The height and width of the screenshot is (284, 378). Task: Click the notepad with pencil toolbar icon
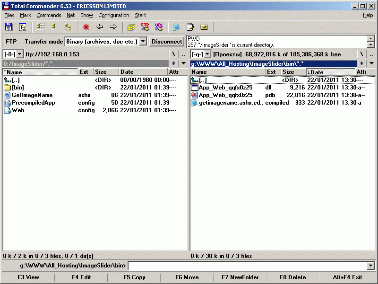(x=190, y=27)
